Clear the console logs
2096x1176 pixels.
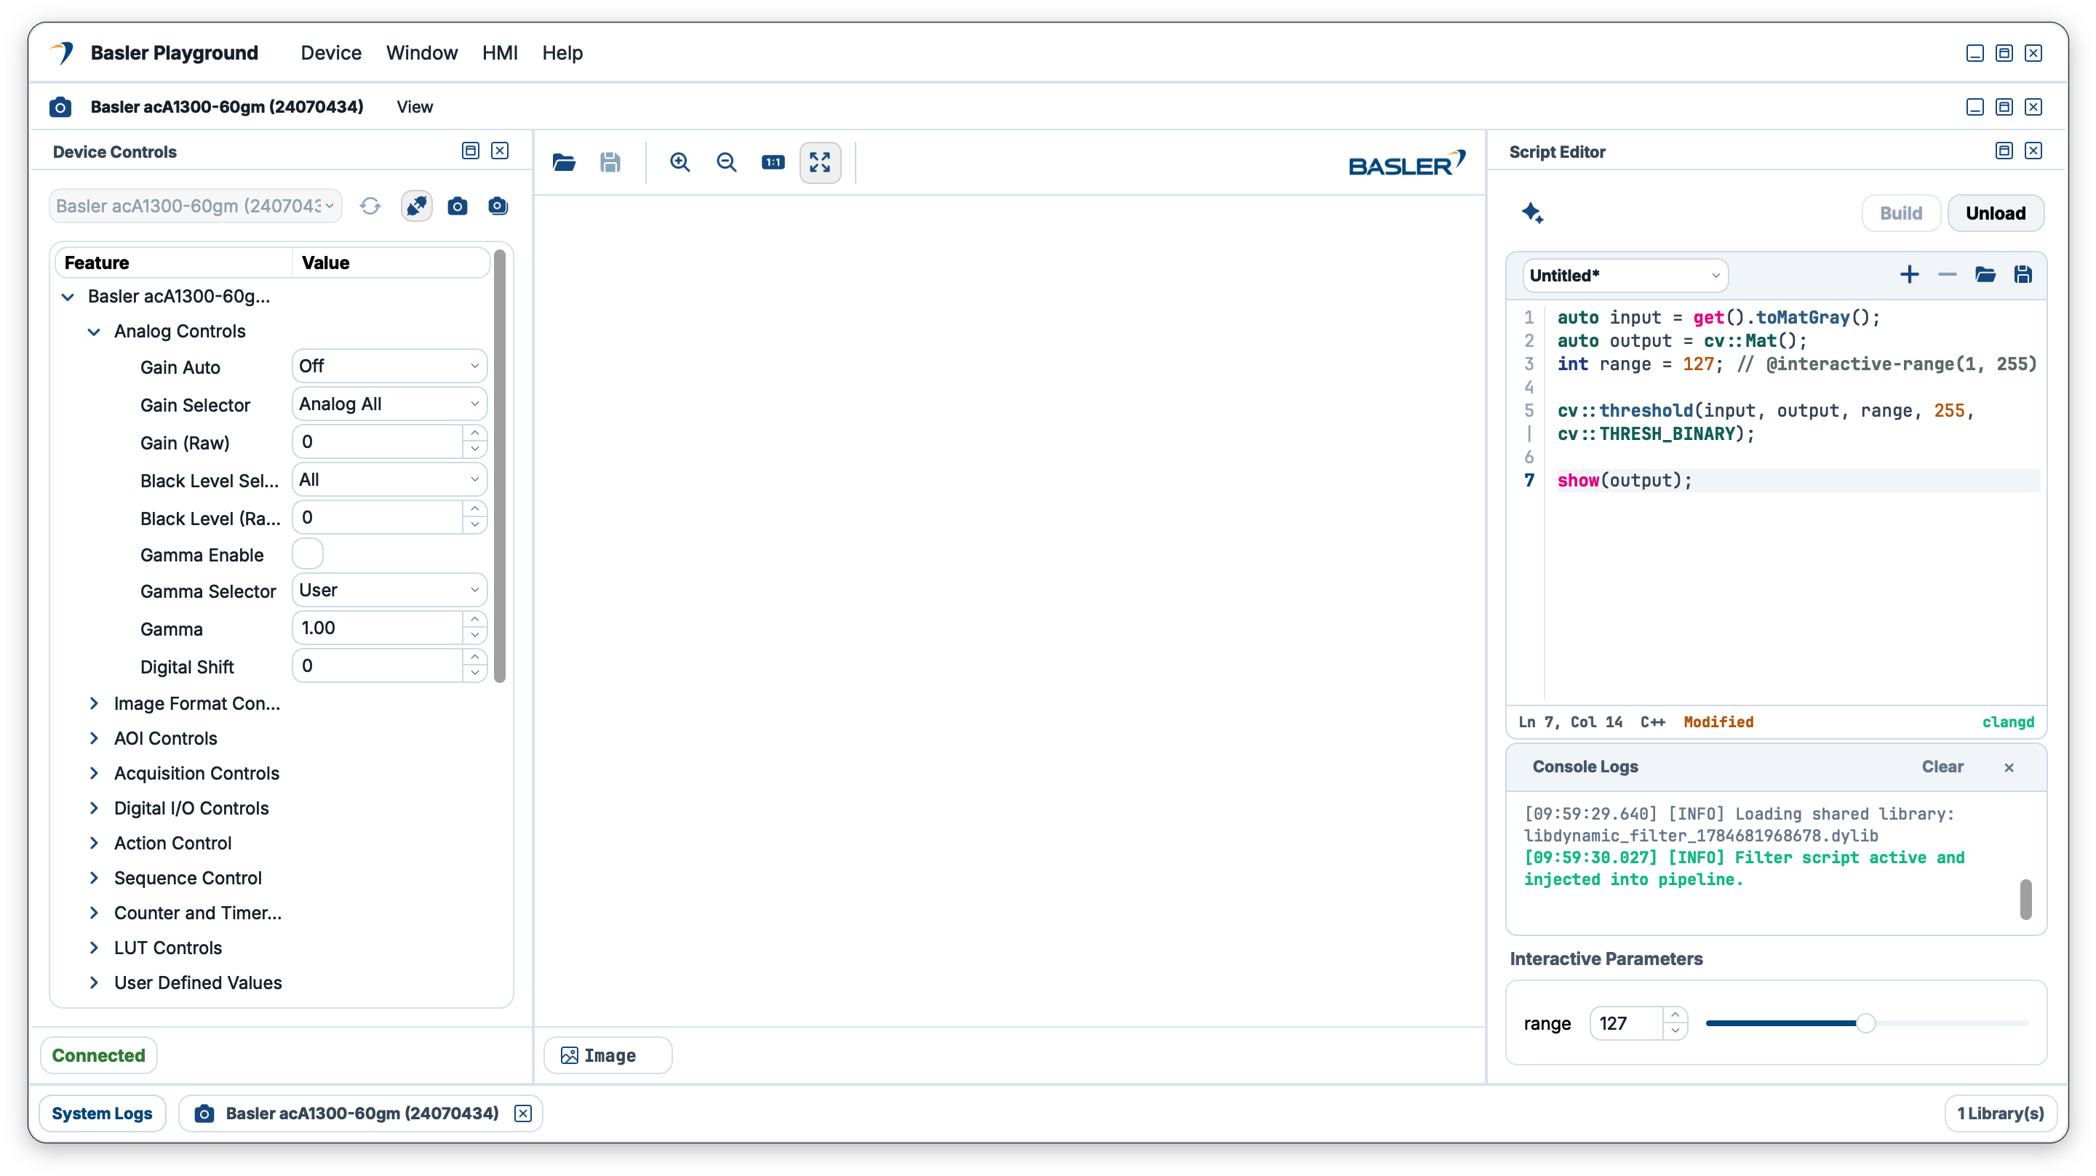click(1942, 767)
